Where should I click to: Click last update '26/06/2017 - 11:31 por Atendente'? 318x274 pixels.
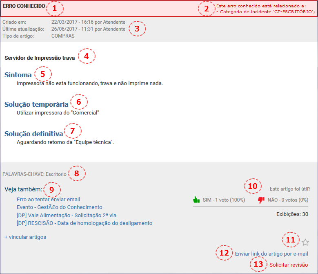point(88,29)
